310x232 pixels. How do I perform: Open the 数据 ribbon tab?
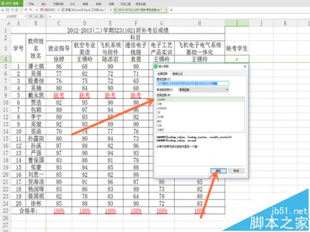click(x=85, y=4)
